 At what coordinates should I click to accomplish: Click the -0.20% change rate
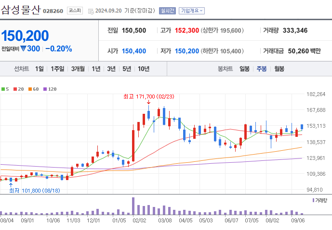(x=59, y=49)
